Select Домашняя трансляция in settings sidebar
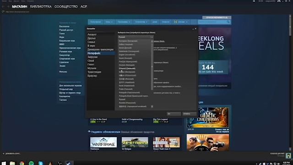This screenshot has height=165, width=293. [100, 49]
